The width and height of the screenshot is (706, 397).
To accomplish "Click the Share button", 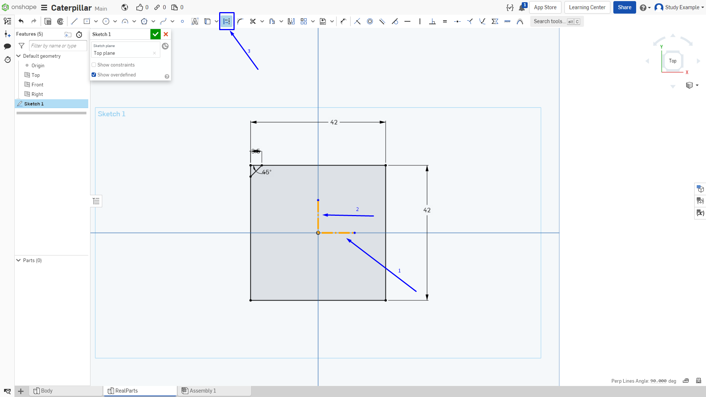I will [x=624, y=7].
